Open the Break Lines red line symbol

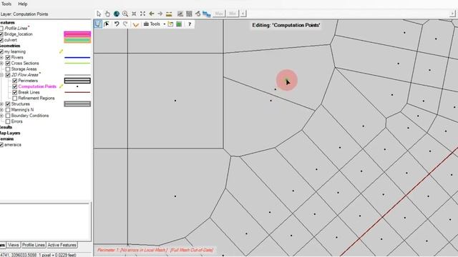pyautogui.click(x=77, y=92)
